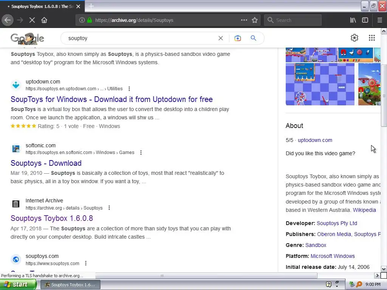The width and height of the screenshot is (387, 290).
Task: Click the archive.org address bar URL
Action: coord(134,20)
